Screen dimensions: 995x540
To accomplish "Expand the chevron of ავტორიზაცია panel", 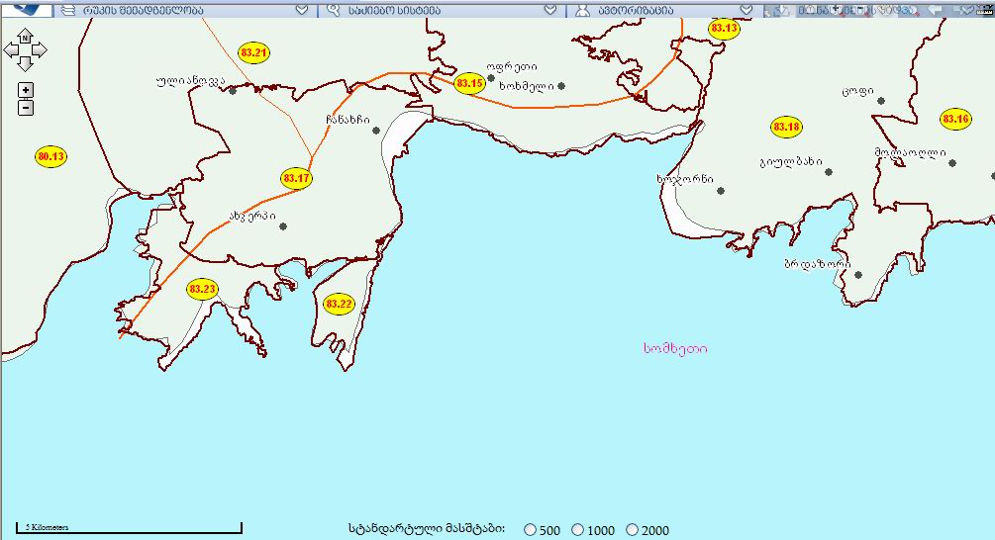I will coord(746,10).
